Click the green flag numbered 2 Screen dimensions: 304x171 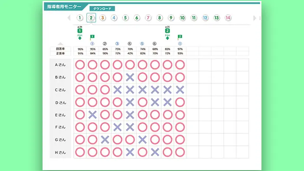click(180, 37)
